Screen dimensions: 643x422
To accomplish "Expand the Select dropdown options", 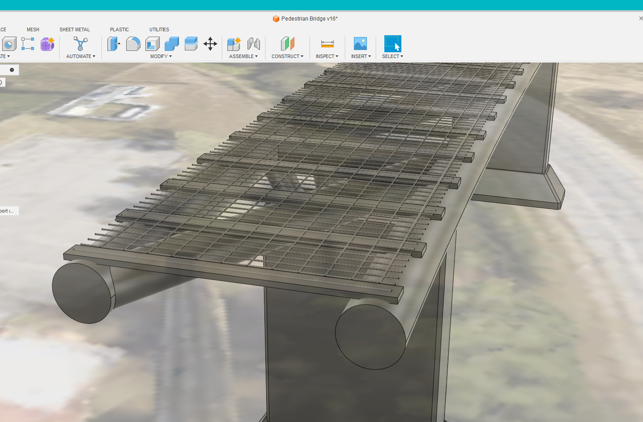I will [x=392, y=56].
